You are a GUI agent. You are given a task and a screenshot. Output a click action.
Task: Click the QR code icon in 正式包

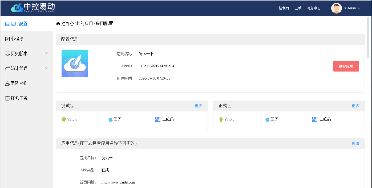315,119
